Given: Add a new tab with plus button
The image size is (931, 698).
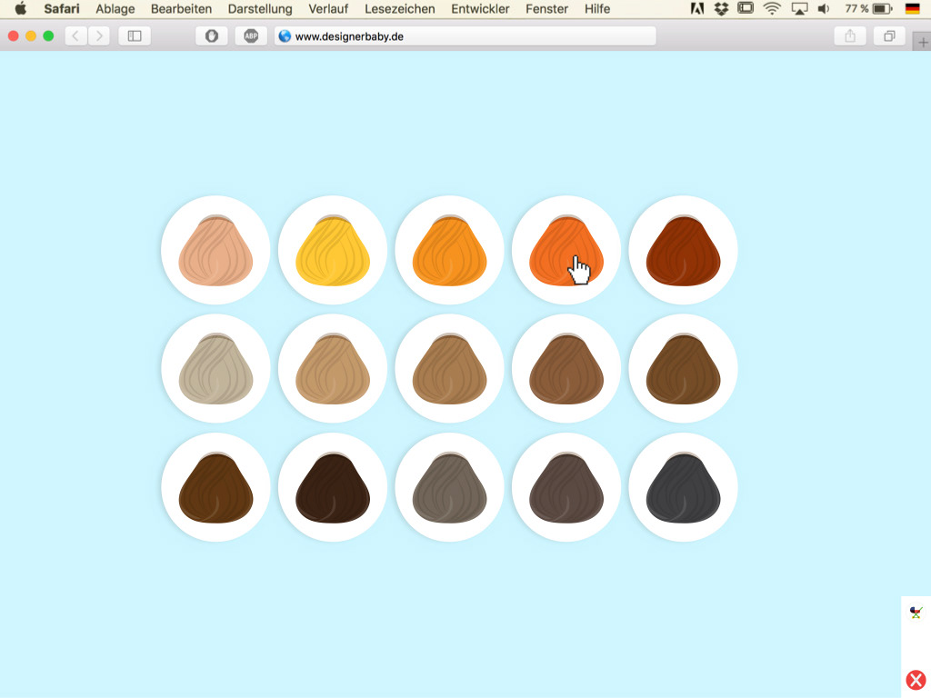Looking at the screenshot, I should pos(923,42).
